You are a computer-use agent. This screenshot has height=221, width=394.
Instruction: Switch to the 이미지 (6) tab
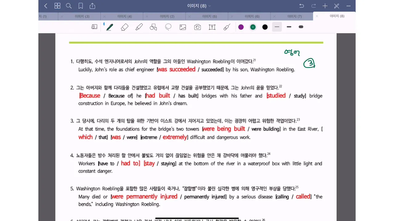pyautogui.click(x=252, y=16)
